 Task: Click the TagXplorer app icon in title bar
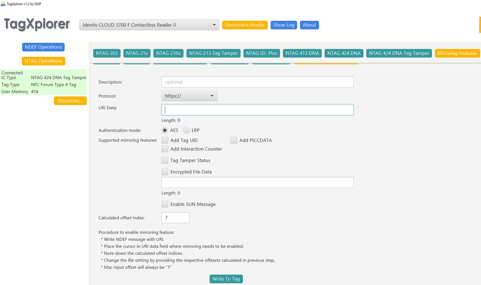pyautogui.click(x=3, y=4)
